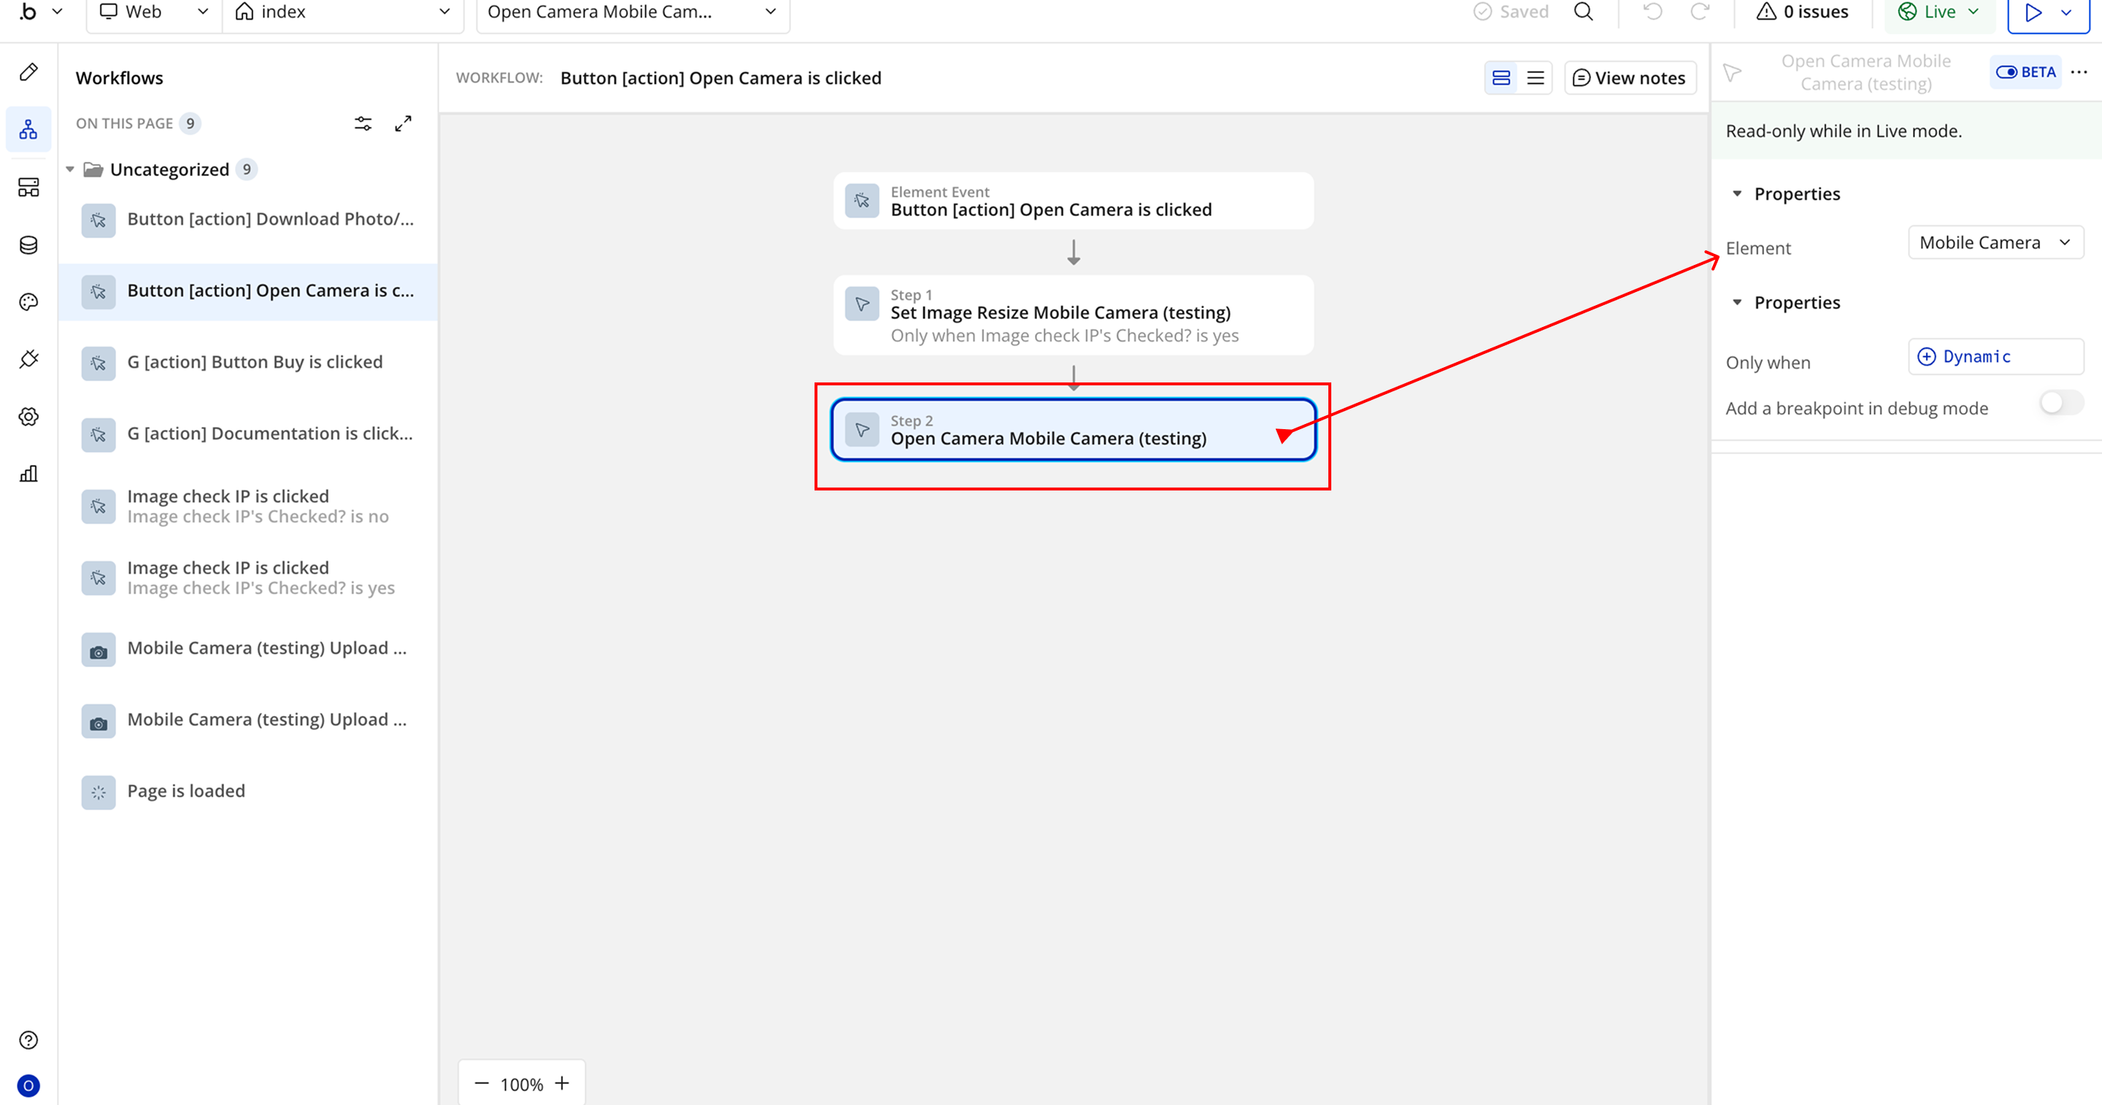Open the Mobile Camera element dropdown
Image resolution: width=2102 pixels, height=1105 pixels.
(1995, 242)
